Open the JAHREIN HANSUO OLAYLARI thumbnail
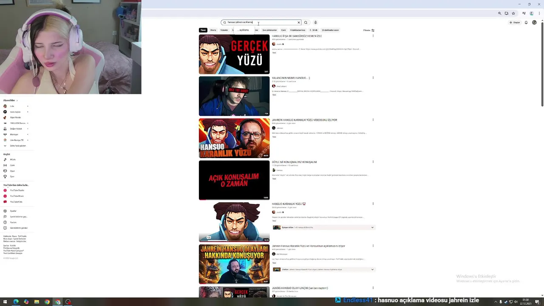This screenshot has width=544, height=306. [234, 264]
